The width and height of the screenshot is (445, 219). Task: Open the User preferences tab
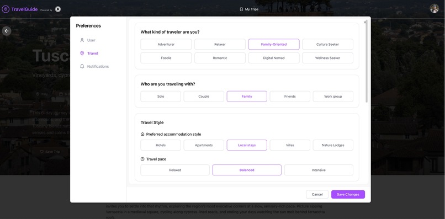[98, 40]
